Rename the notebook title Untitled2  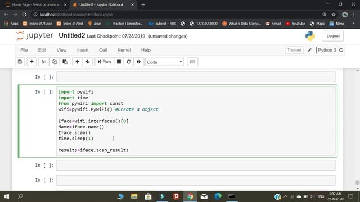pos(72,35)
